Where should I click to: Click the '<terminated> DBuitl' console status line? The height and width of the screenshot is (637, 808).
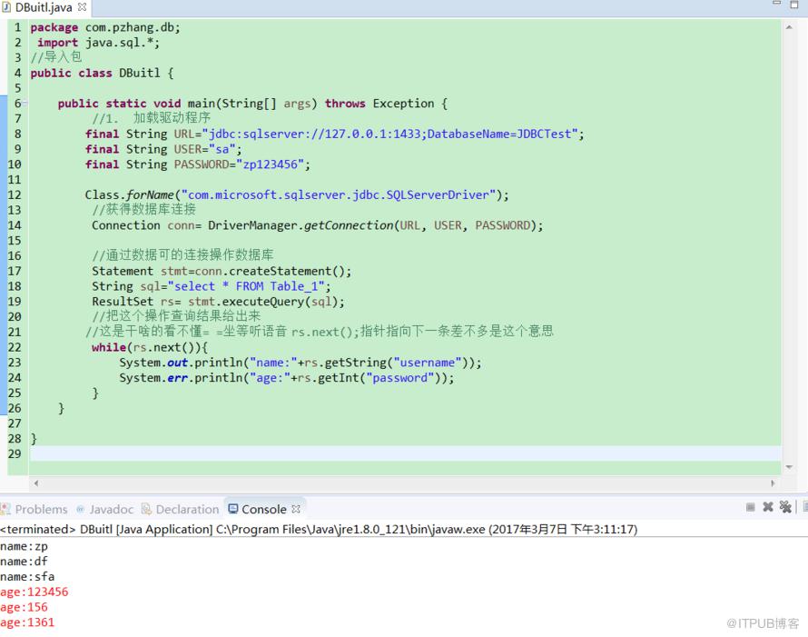(x=319, y=529)
